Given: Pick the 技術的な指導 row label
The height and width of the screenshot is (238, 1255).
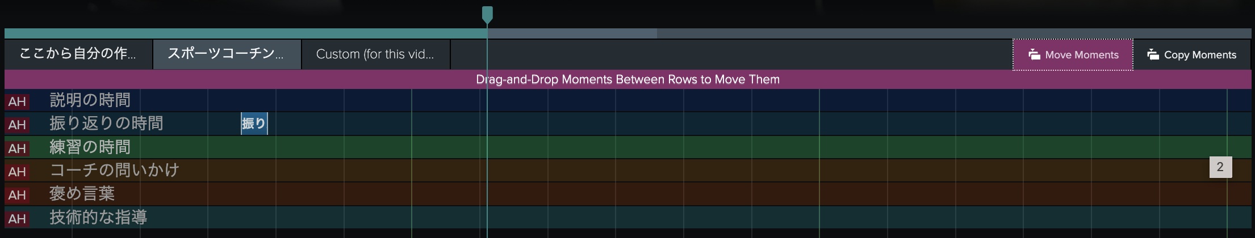Looking at the screenshot, I should [x=98, y=217].
